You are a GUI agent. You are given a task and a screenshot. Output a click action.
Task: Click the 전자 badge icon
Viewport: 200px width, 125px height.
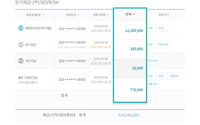21,28
